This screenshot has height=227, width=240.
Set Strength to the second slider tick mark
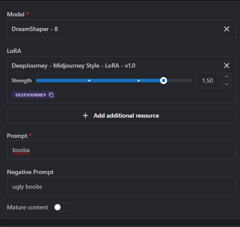tap(139, 81)
